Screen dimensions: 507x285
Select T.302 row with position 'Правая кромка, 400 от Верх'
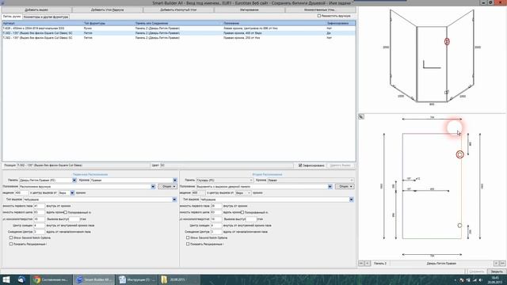pyautogui.click(x=179, y=33)
